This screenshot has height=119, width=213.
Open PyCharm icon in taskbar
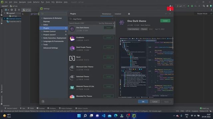[134, 116]
